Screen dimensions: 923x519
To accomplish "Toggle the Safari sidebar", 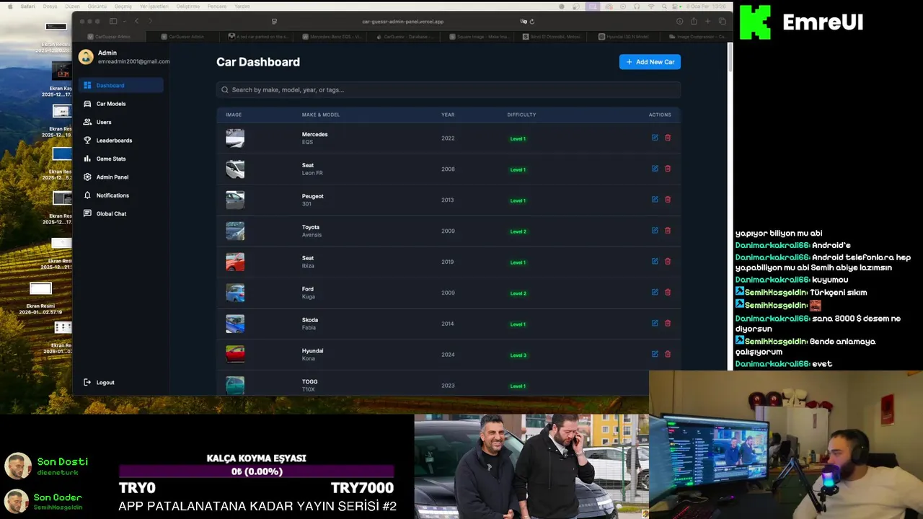I will pos(113,22).
